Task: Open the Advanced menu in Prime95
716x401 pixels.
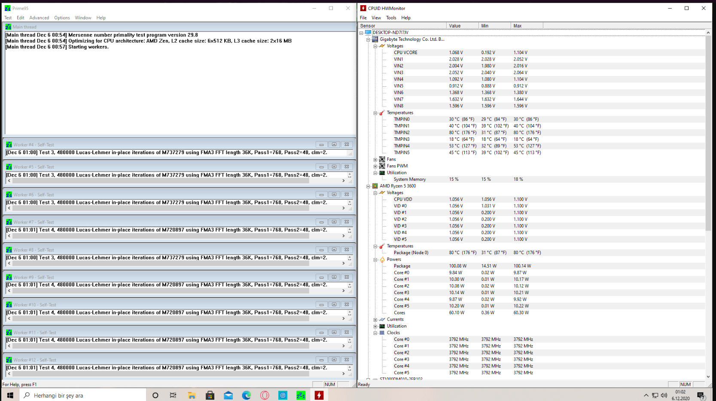Action: click(x=39, y=18)
